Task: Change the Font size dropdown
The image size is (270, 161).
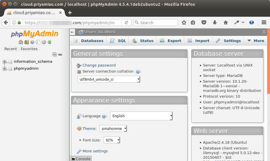Action: pos(112,140)
